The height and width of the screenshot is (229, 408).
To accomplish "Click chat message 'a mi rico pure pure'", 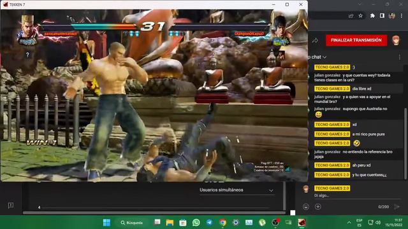I will [368, 134].
